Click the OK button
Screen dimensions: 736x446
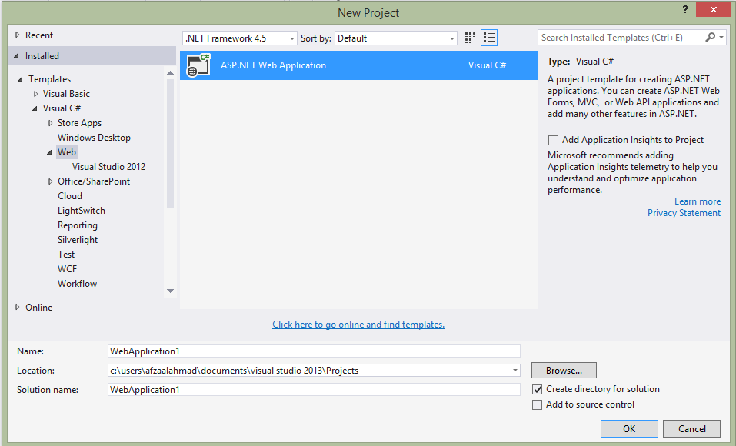click(629, 428)
